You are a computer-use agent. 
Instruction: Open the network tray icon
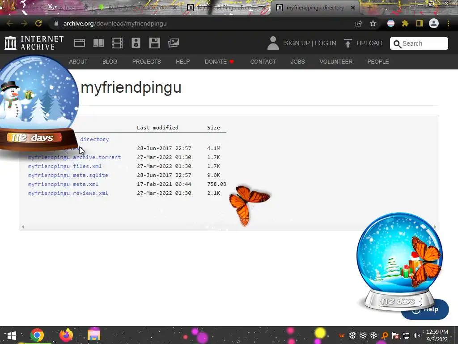[x=406, y=335]
